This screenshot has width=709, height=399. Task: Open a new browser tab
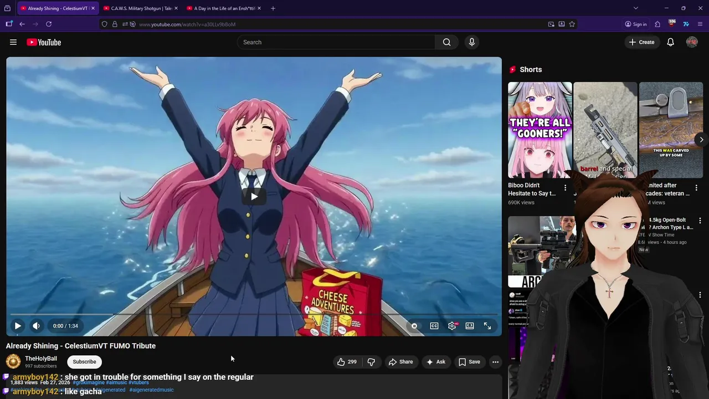pyautogui.click(x=273, y=8)
